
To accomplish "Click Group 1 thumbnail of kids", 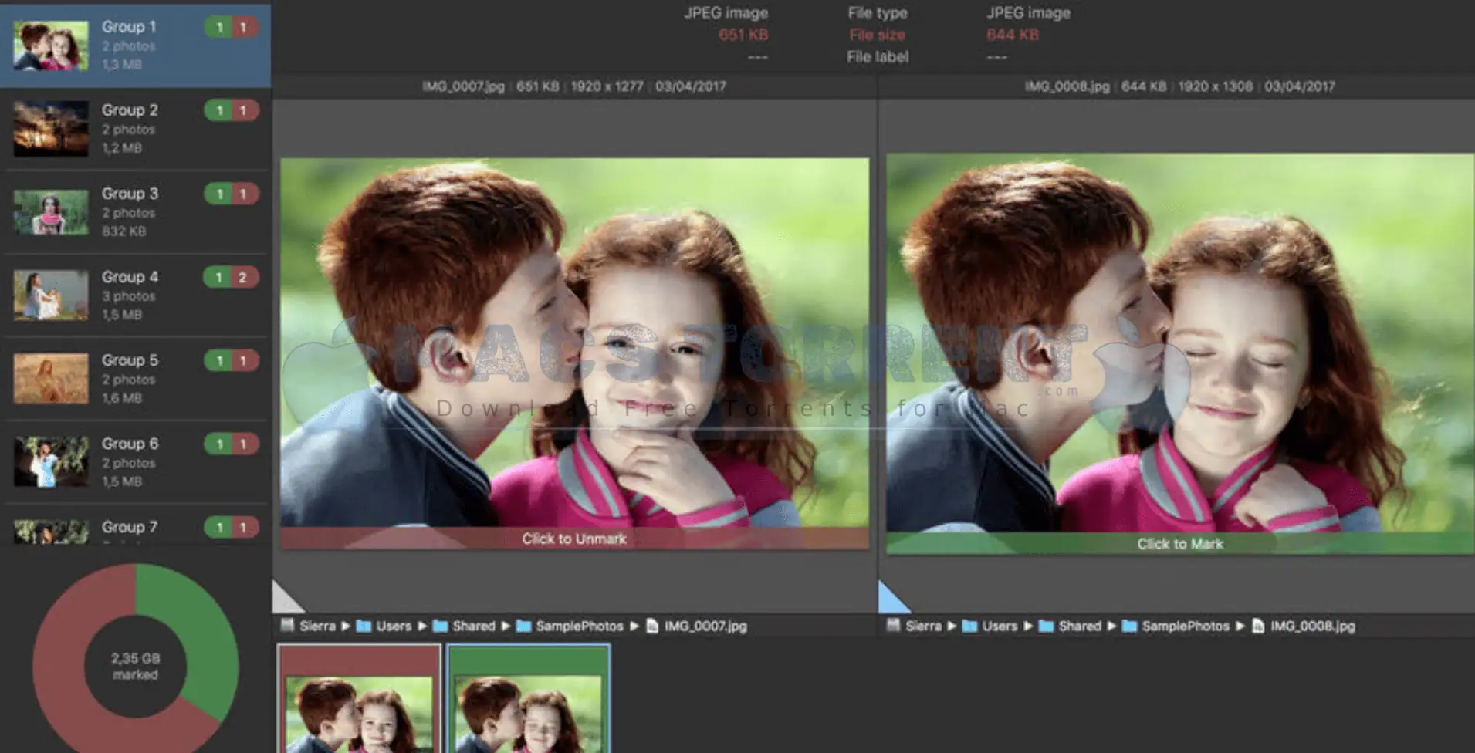I will [x=51, y=46].
